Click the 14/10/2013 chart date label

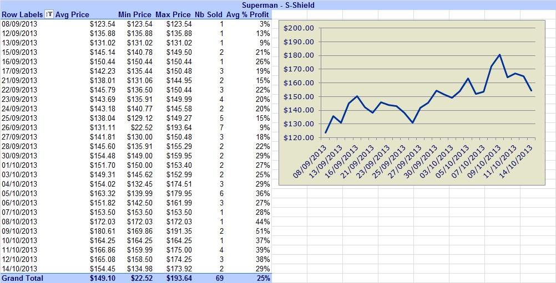point(519,161)
